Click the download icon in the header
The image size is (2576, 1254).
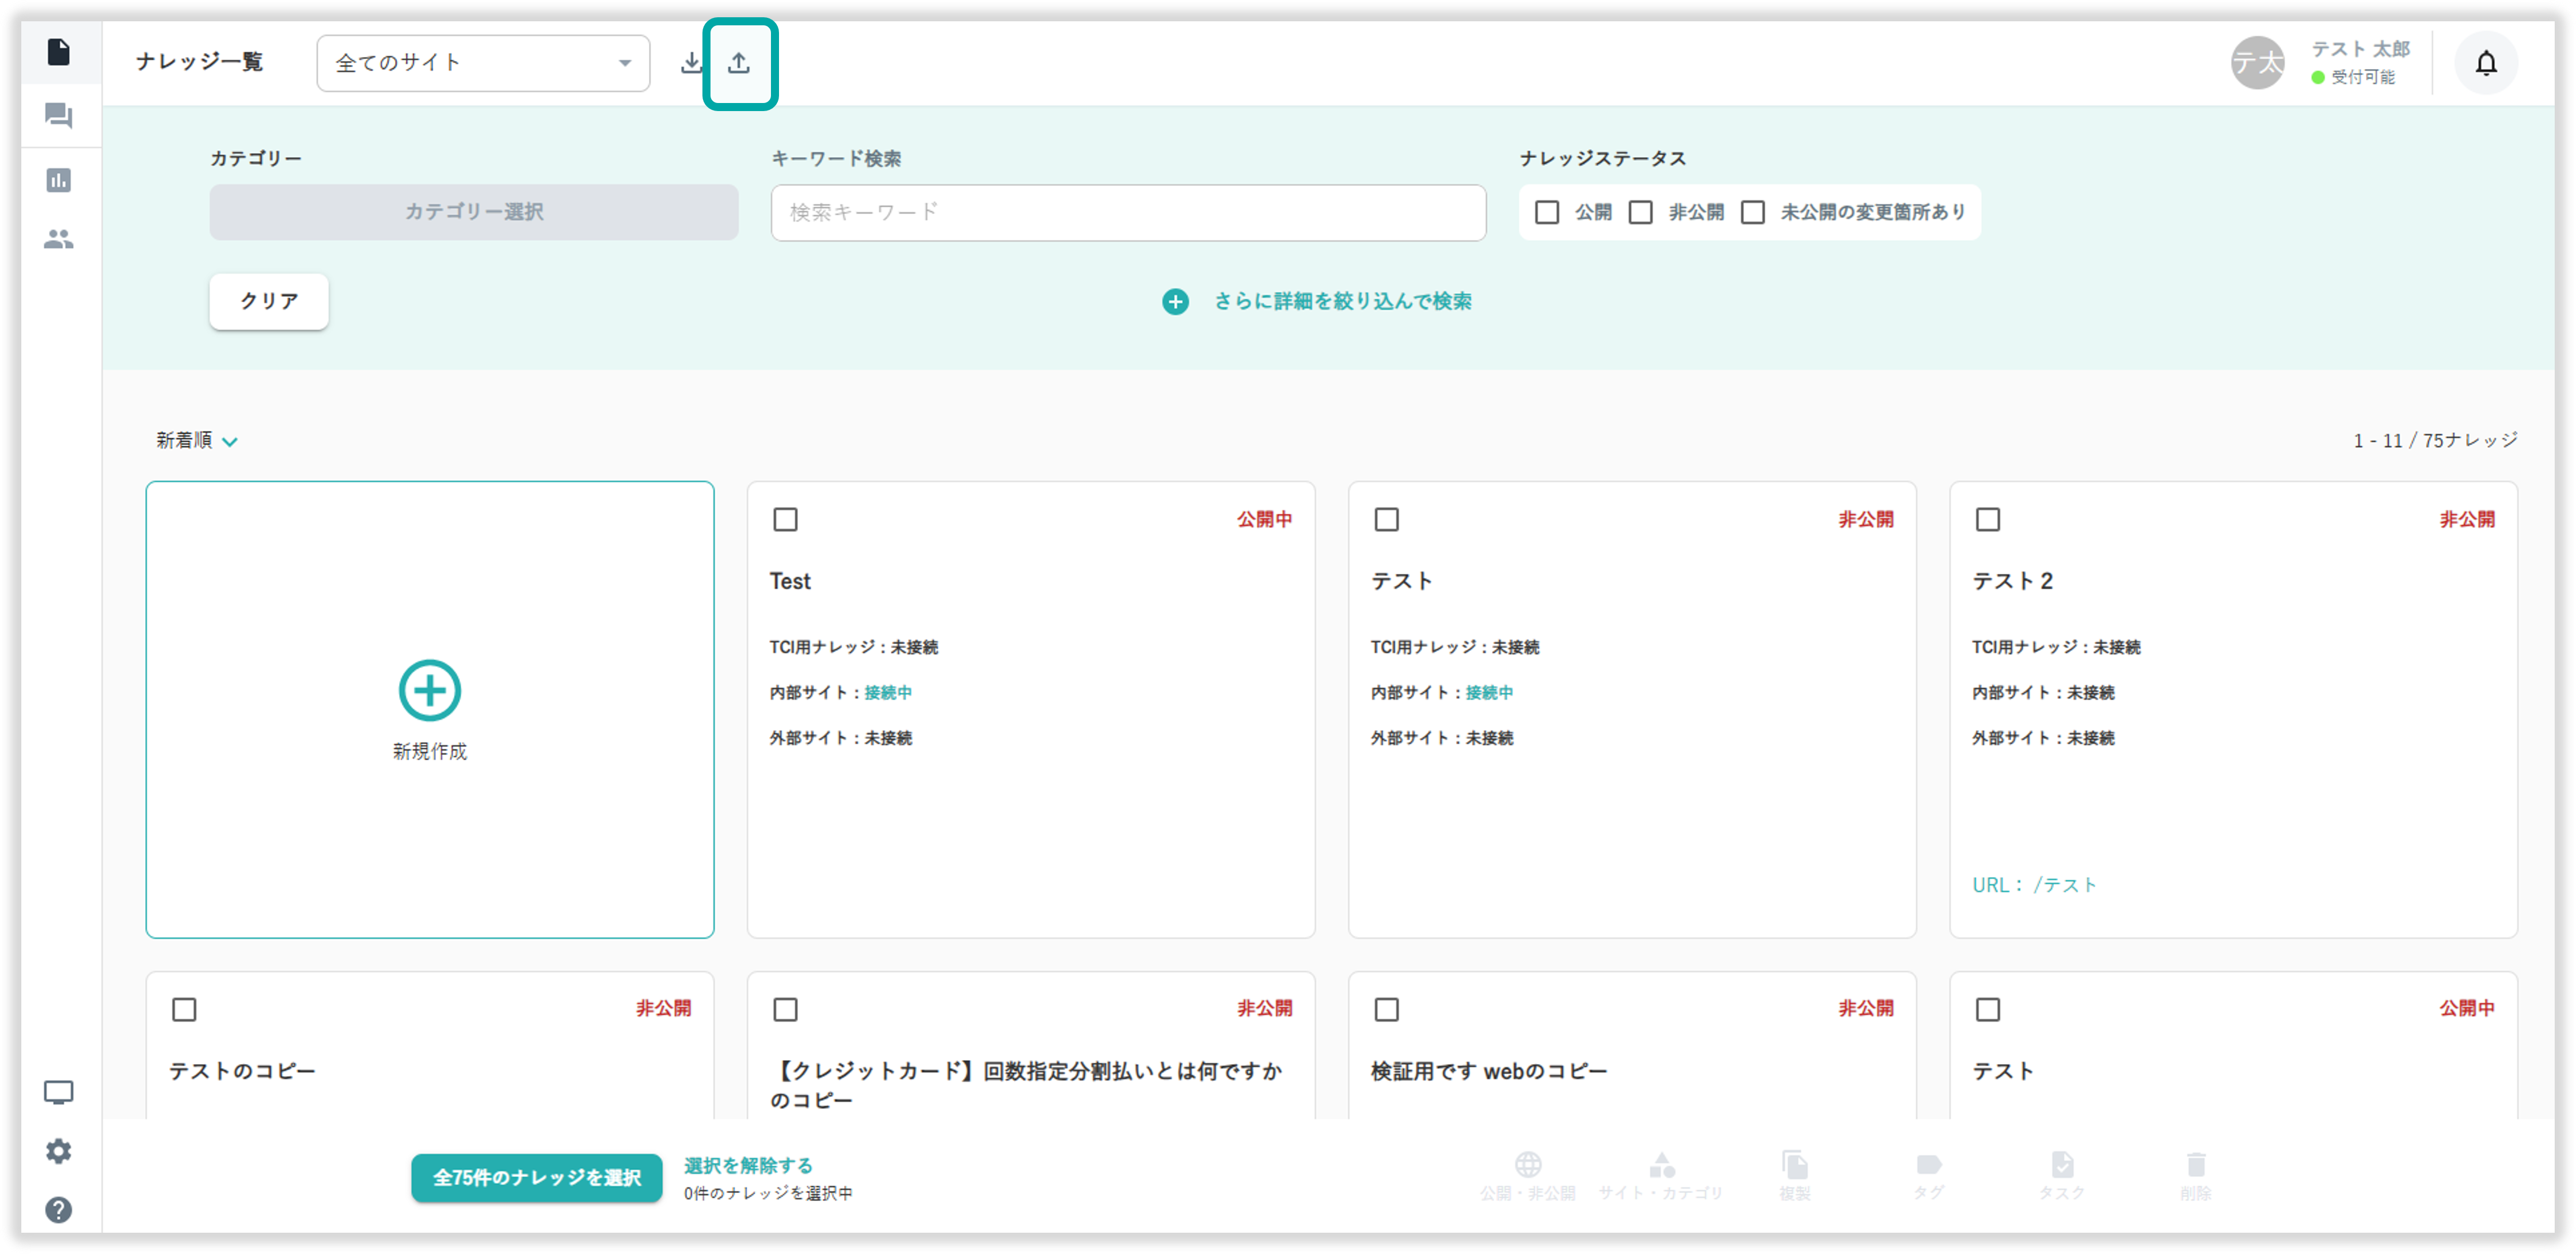[691, 63]
